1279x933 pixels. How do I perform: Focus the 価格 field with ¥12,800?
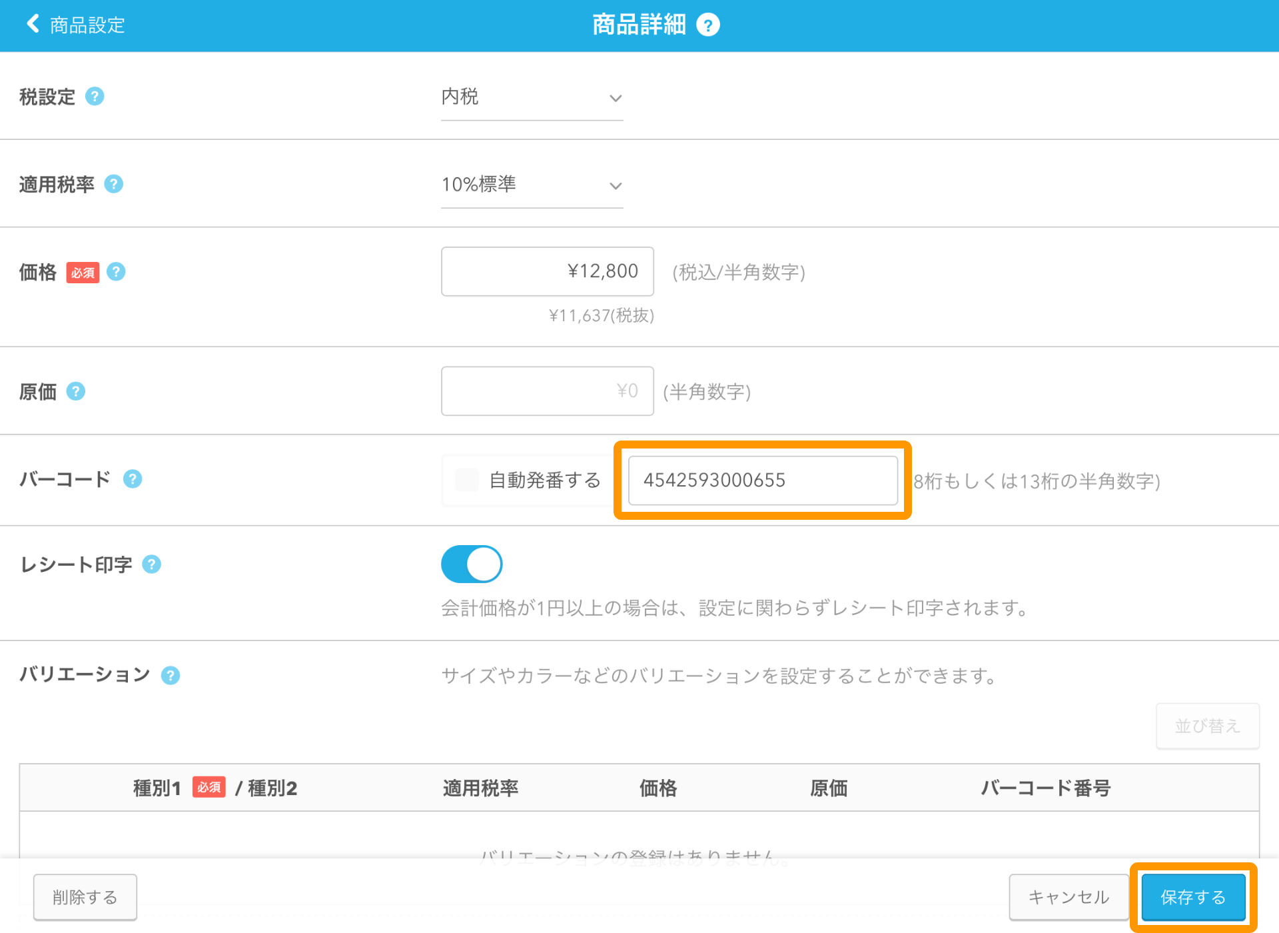click(x=547, y=271)
